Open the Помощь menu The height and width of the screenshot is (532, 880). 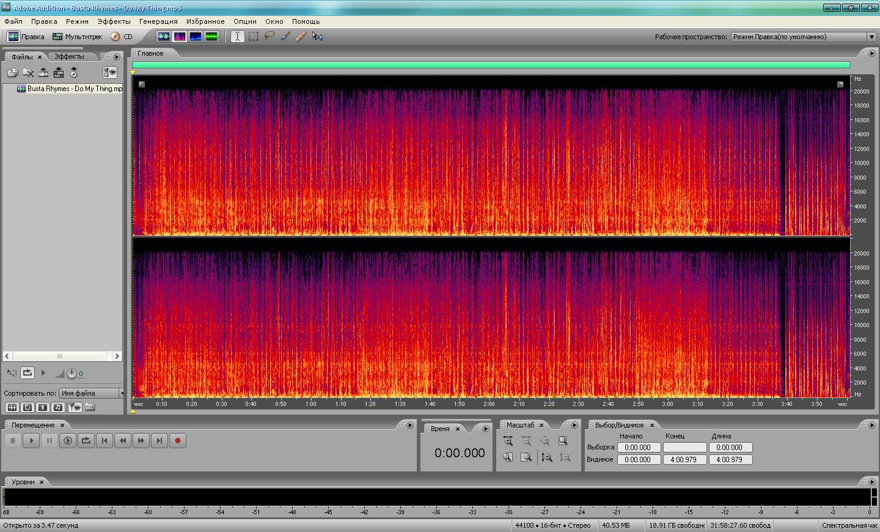[306, 21]
